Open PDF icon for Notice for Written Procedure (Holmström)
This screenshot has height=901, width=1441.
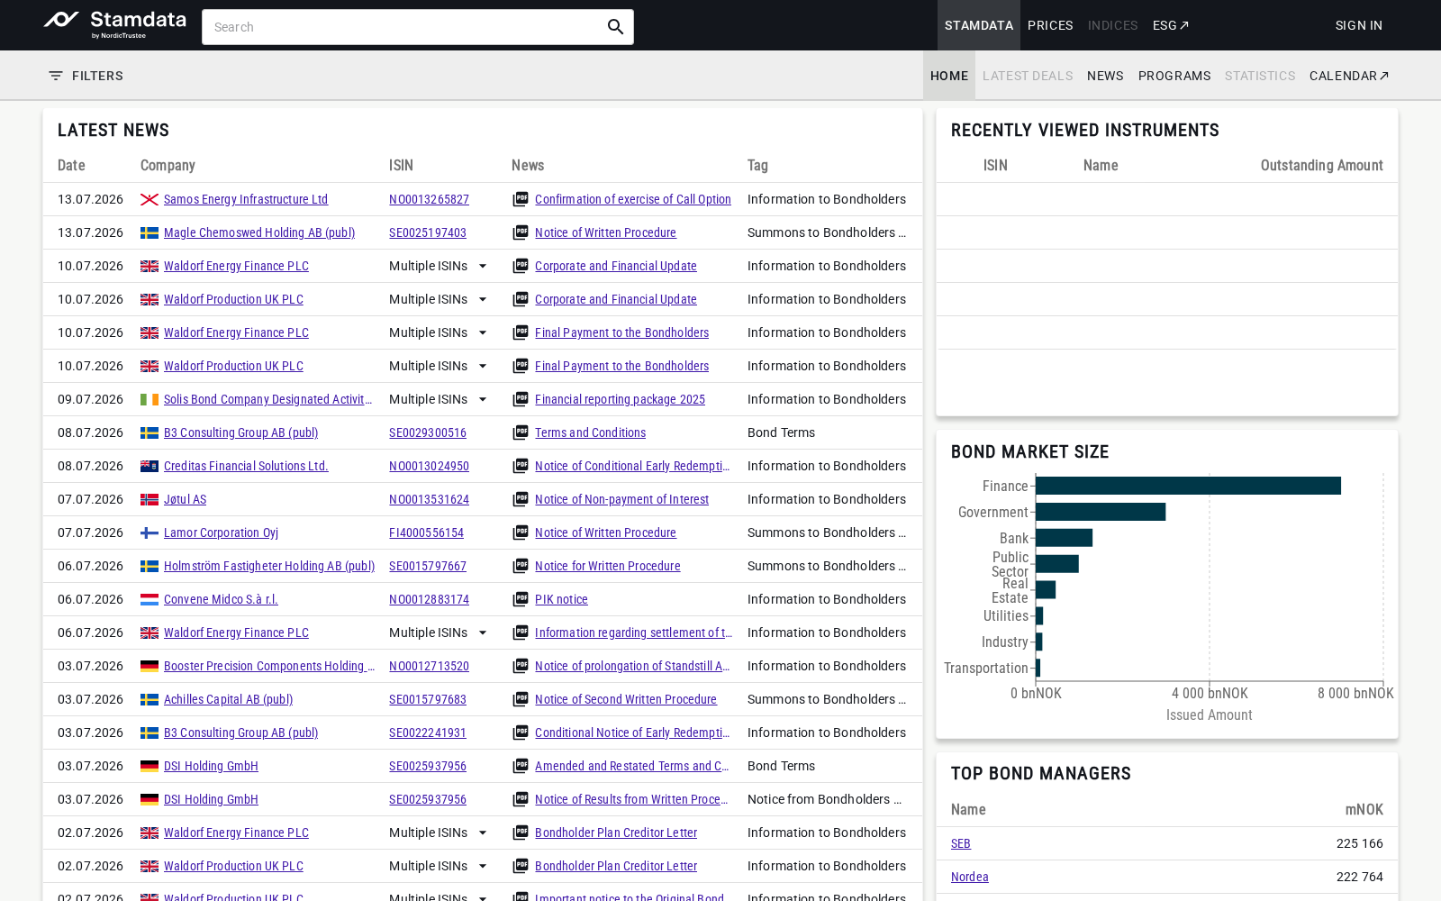click(x=521, y=566)
